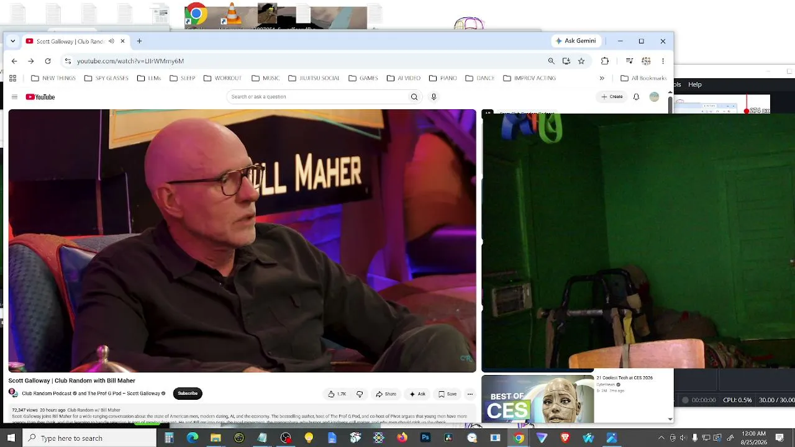Open the PIANO bookmark folder

point(443,78)
